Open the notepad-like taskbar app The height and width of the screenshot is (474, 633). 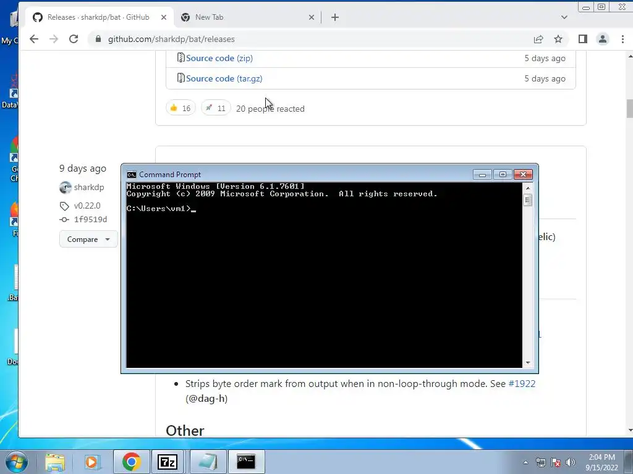(206, 462)
